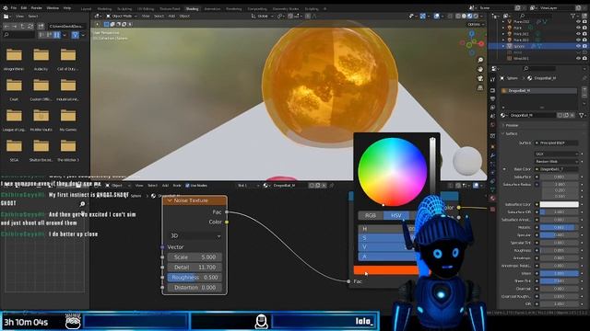Switch to the UV Editing workspace tab
The height and width of the screenshot is (331, 590).
pos(146,8)
